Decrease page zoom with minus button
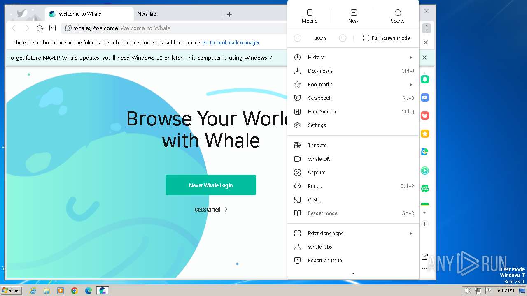Screen dimensions: 527x296 [x=297, y=38]
